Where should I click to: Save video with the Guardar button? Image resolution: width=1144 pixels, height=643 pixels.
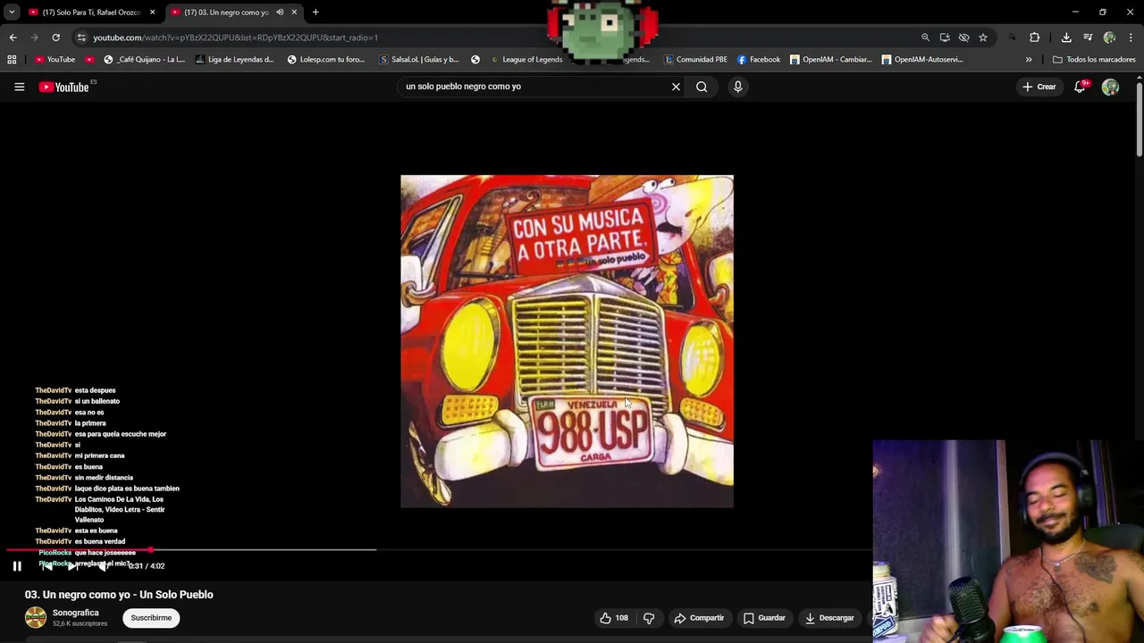[x=764, y=618]
